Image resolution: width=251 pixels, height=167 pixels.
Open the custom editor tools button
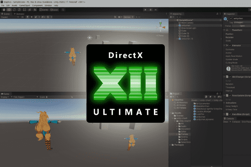coord(35,10)
